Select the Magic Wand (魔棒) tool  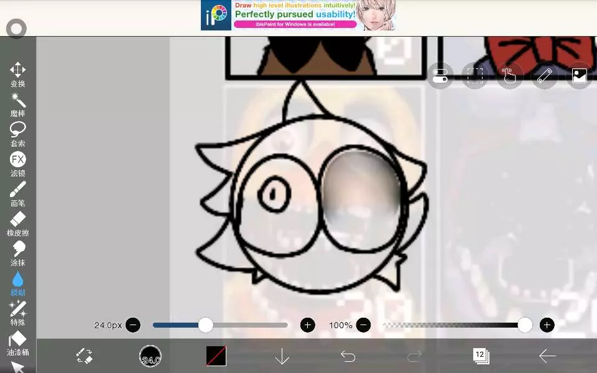(x=17, y=103)
